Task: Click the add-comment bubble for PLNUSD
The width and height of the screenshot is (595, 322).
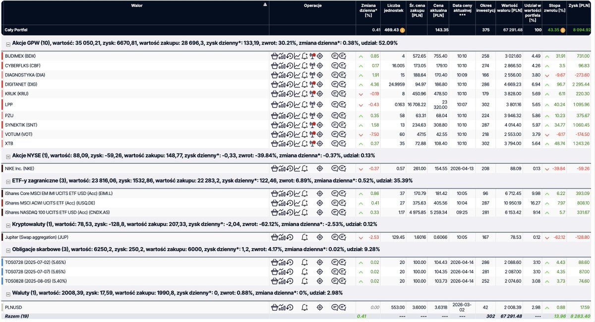Action: (343, 307)
